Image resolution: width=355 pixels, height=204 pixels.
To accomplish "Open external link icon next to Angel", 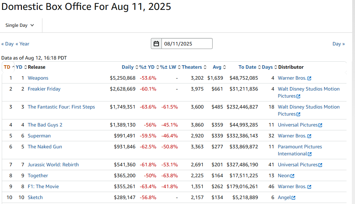I will tap(294, 198).
